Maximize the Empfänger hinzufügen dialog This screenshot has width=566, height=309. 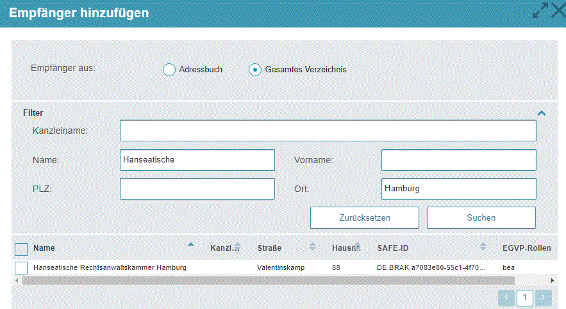(x=540, y=11)
